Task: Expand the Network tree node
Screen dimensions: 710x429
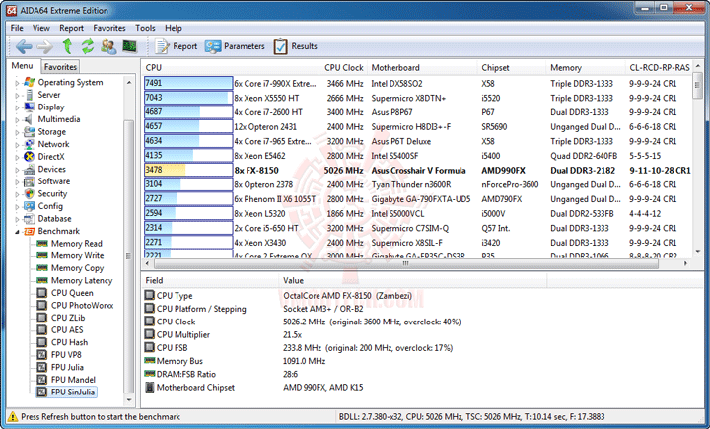Action: pyautogui.click(x=17, y=145)
